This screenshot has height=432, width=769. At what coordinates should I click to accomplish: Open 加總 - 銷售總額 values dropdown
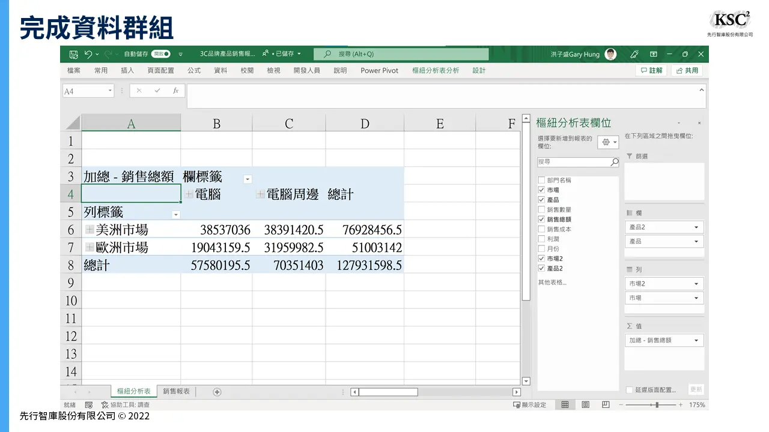[x=696, y=340]
